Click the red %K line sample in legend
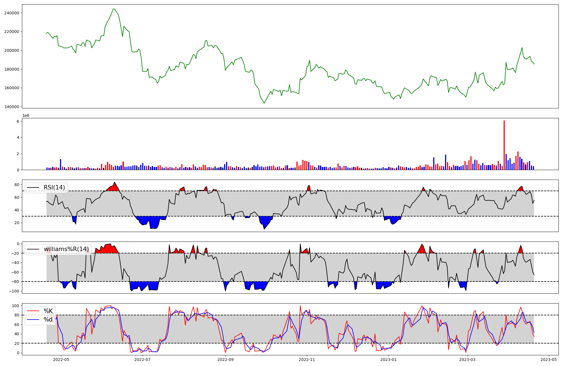This screenshot has height=366, width=563. pos(33,311)
